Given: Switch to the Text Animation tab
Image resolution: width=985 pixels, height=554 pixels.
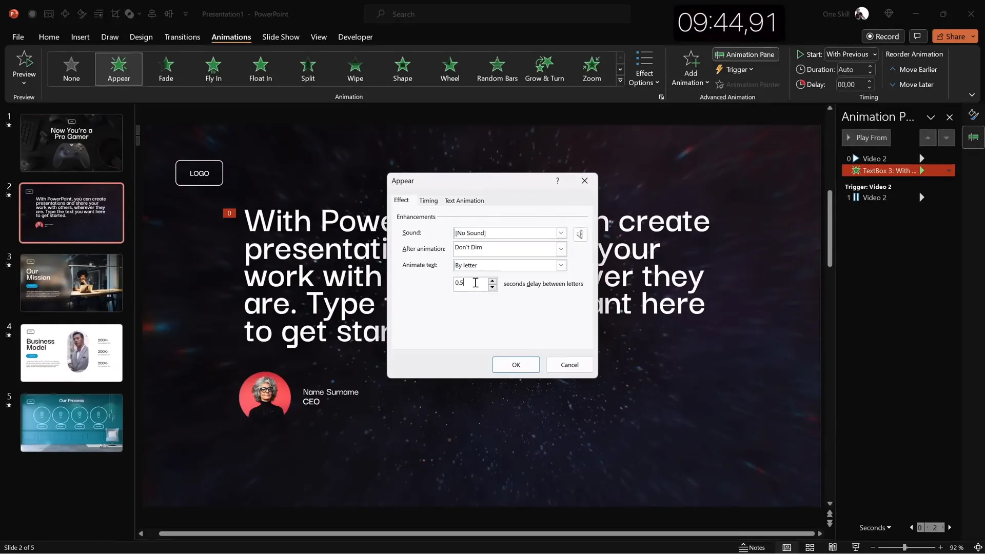Looking at the screenshot, I should 464,201.
